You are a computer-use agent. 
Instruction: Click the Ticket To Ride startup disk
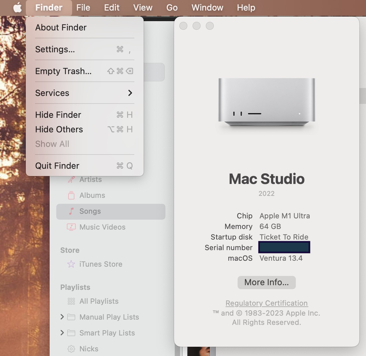[x=284, y=237]
